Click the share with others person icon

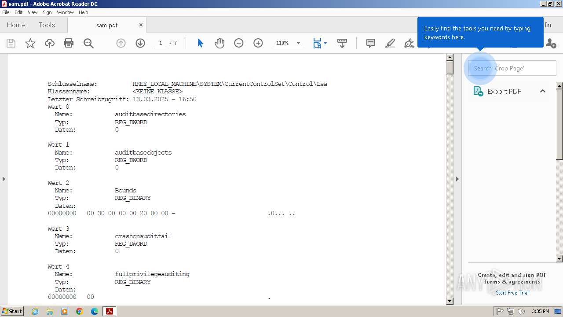[551, 43]
